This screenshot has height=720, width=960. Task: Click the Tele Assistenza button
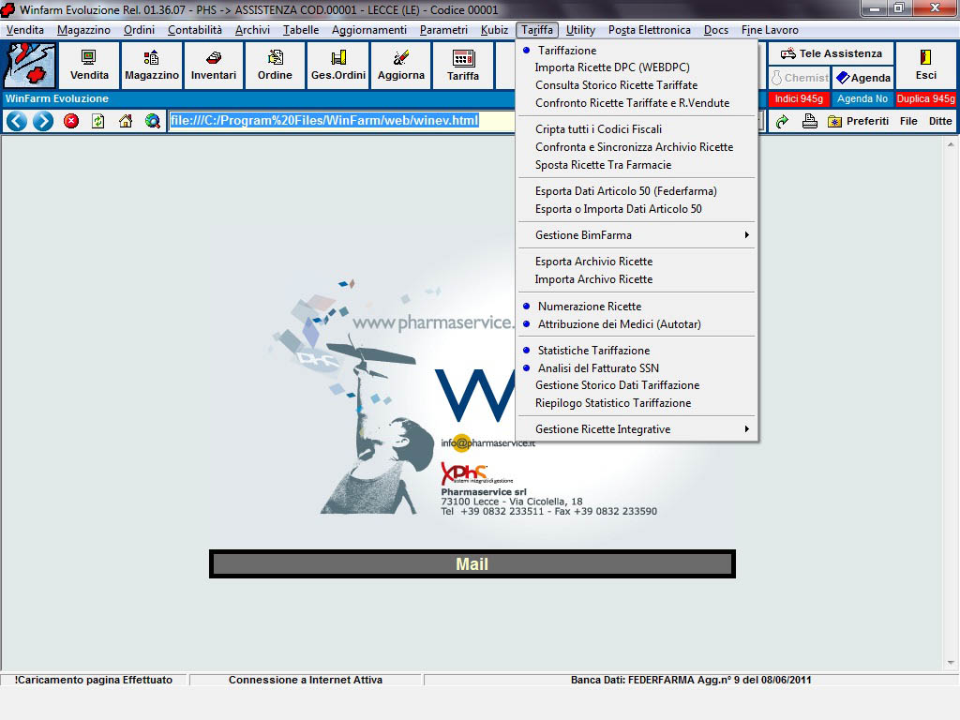click(831, 53)
